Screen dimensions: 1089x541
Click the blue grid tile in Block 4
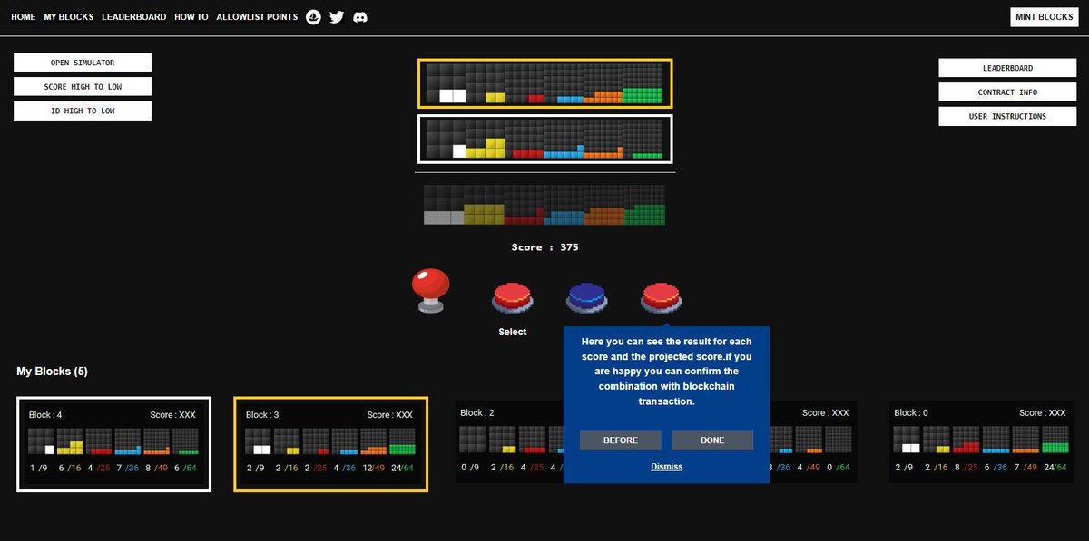pyautogui.click(x=128, y=441)
